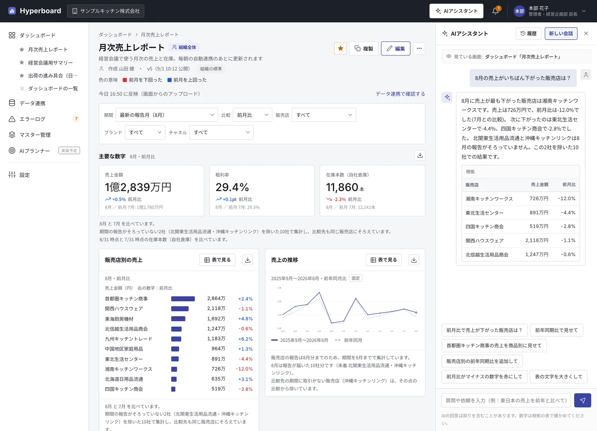597x431 pixels.
Task: Click the notification bell icon
Action: pos(496,11)
